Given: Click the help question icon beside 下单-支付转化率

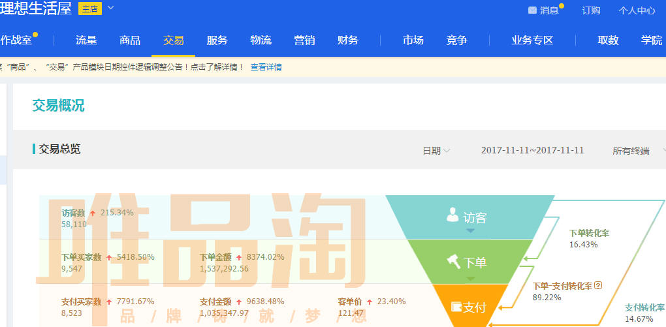Looking at the screenshot, I should 598,285.
